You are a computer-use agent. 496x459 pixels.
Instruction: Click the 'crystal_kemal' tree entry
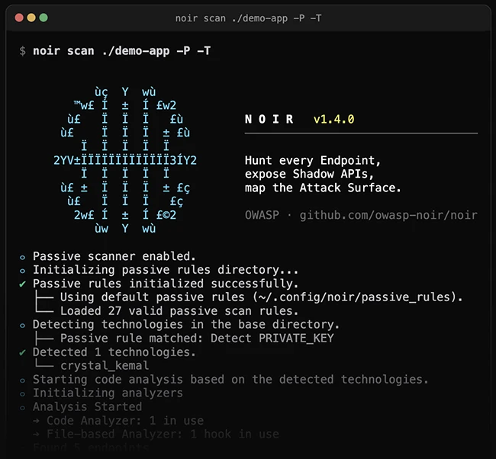[105, 366]
